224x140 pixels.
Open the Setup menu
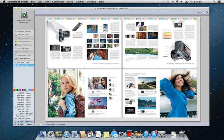[70, 2]
